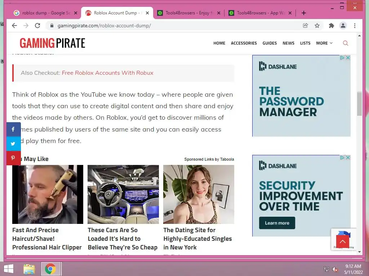Open a new tab with plus button
The image size is (369, 276).
click(304, 13)
